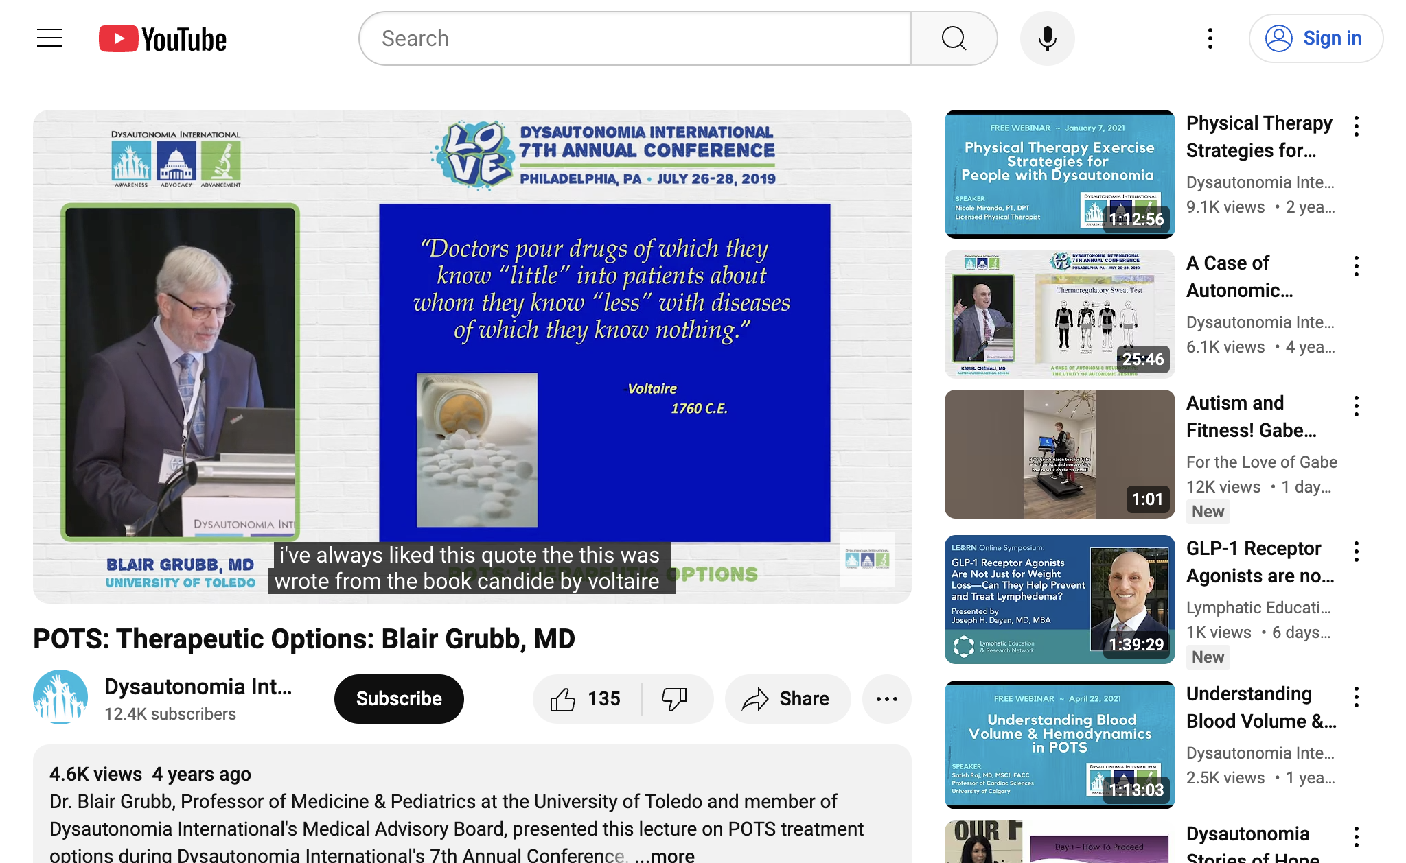Click the search magnifier button
This screenshot has width=1406, height=863.
coord(954,38)
